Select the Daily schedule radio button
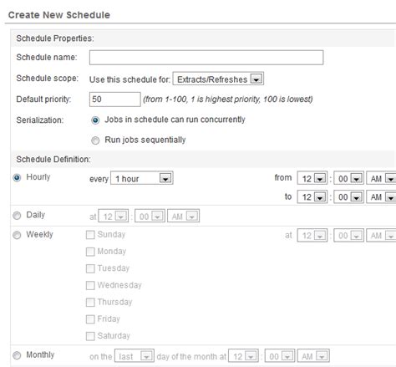 point(17,216)
